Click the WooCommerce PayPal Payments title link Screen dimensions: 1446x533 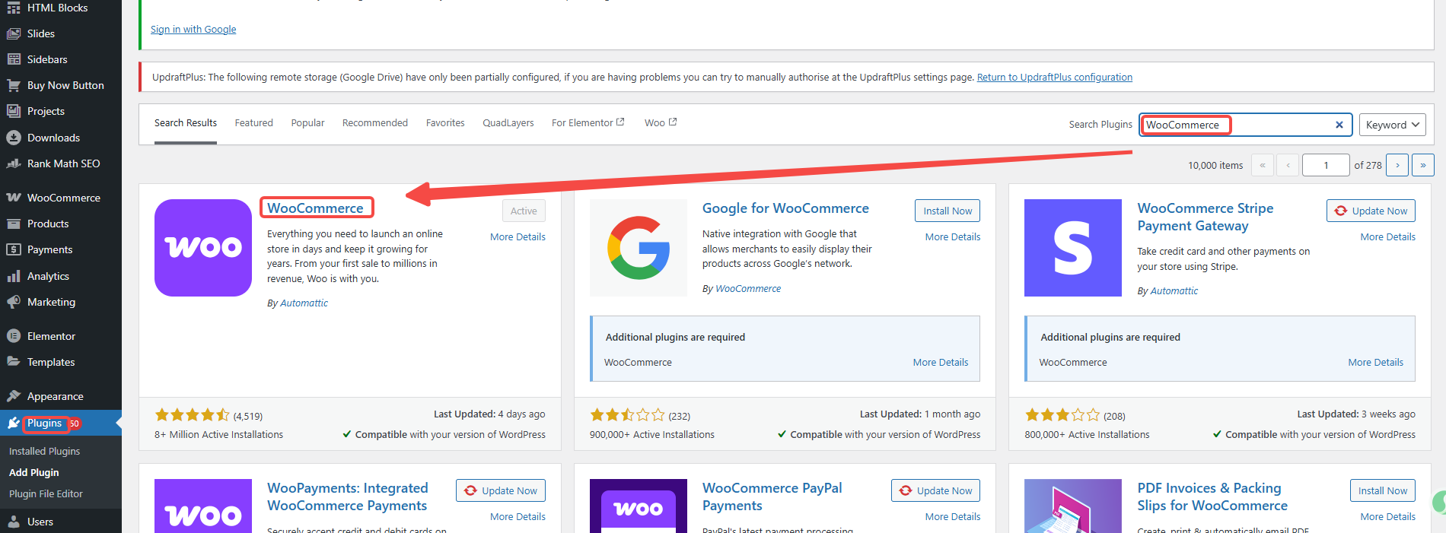772,497
